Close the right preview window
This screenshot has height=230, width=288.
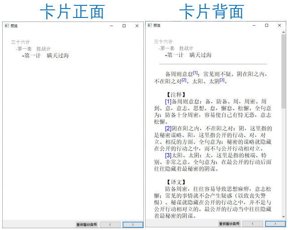coord(279,25)
